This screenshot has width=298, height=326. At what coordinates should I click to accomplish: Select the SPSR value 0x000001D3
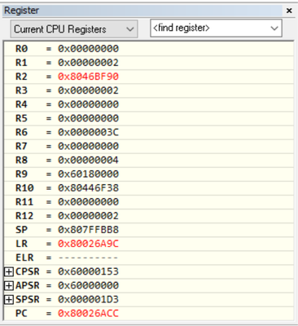(x=88, y=299)
